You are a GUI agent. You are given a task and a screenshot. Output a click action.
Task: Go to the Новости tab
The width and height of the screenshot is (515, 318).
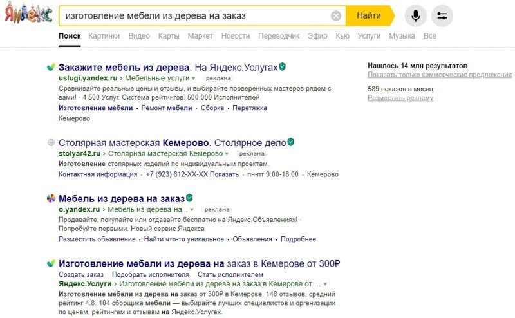(236, 36)
